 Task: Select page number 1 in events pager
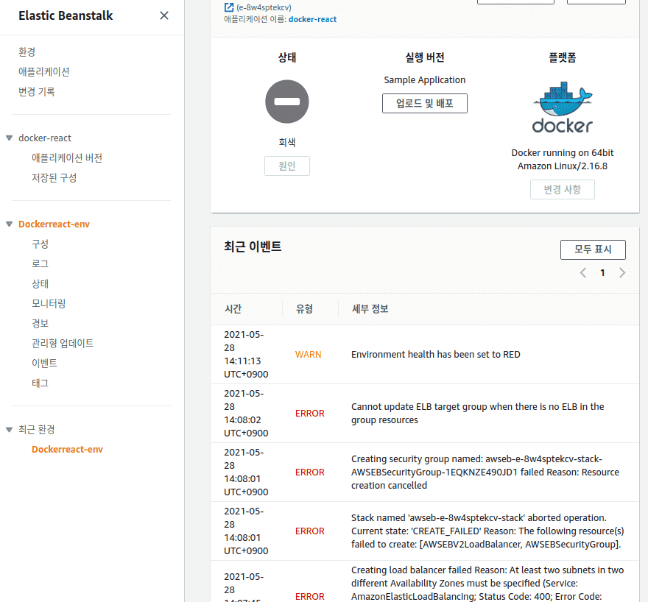[602, 273]
